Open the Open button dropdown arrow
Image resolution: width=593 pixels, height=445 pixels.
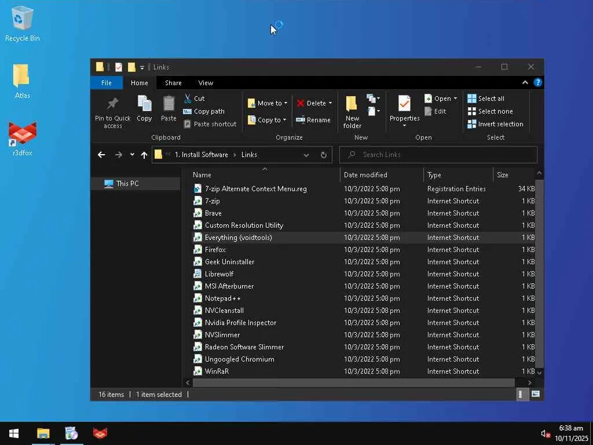click(455, 99)
